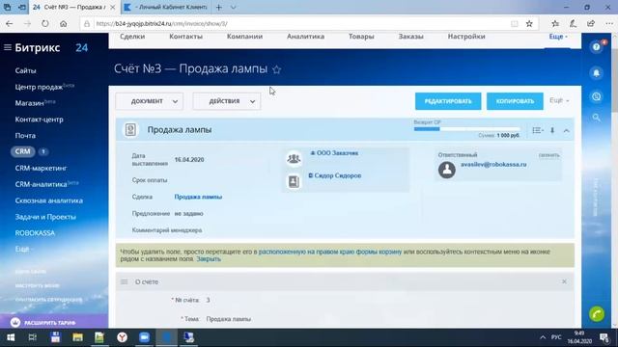This screenshot has height=347, width=618.
Task: Click the pin icon in invoice header
Action: [x=552, y=130]
